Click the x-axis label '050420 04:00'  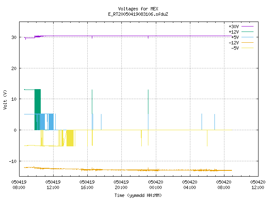[x=190, y=185]
